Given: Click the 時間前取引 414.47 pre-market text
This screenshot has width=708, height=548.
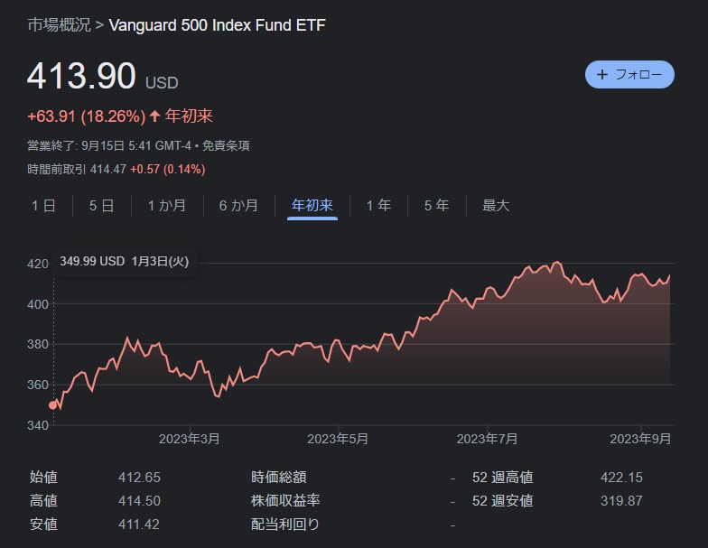Looking at the screenshot, I should click(77, 170).
